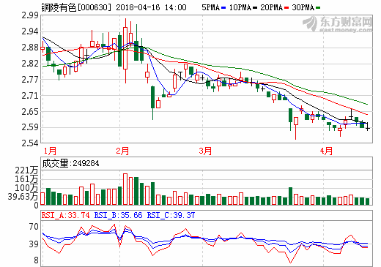Click the 10PMA legend label
Screen dimensions: 381x267
coord(240,7)
